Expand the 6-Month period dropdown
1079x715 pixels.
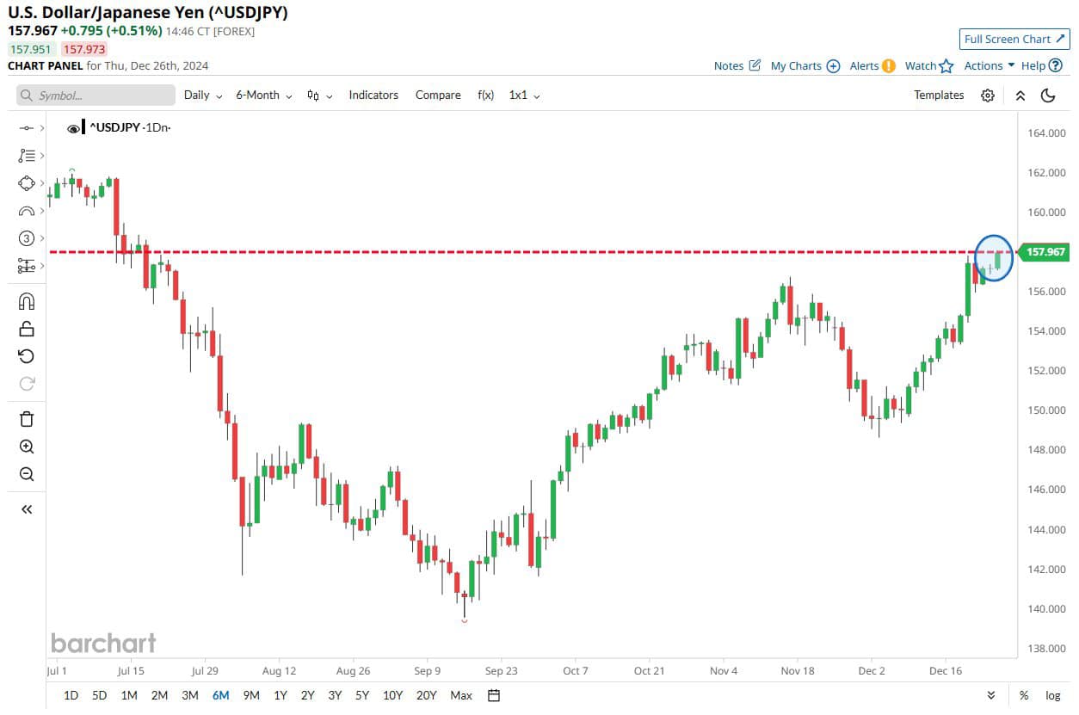point(263,96)
